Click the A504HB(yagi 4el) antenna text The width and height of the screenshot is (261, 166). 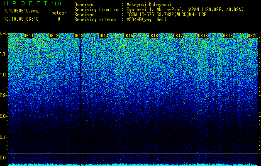coord(146,20)
